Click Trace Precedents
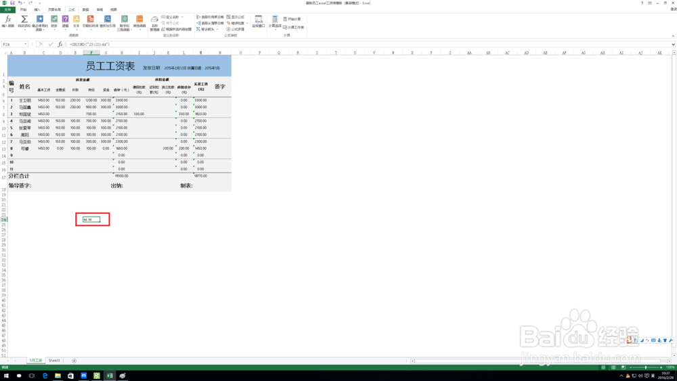Image resolution: width=677 pixels, height=381 pixels. 211,18
